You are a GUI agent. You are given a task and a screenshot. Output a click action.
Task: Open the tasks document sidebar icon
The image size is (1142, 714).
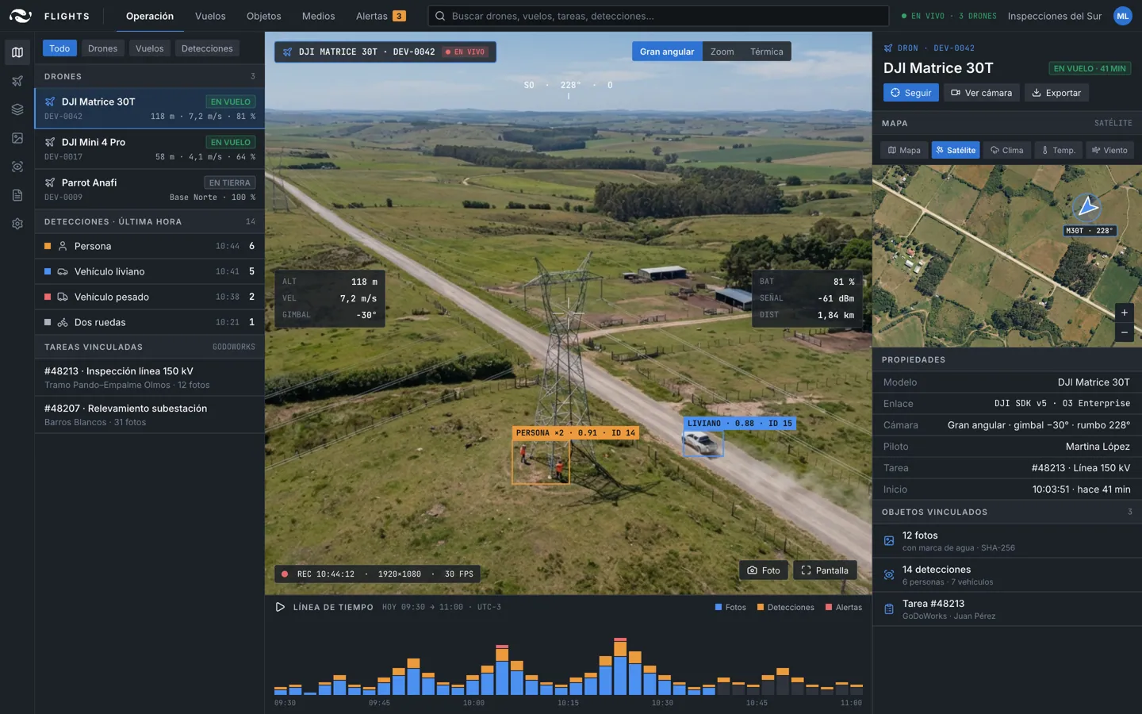(17, 195)
